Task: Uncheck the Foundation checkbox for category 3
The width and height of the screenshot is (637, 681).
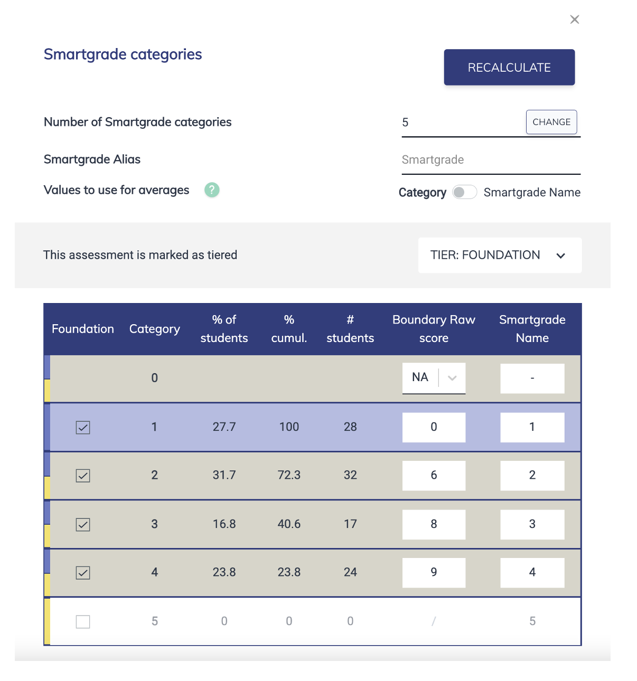Action: [x=82, y=524]
